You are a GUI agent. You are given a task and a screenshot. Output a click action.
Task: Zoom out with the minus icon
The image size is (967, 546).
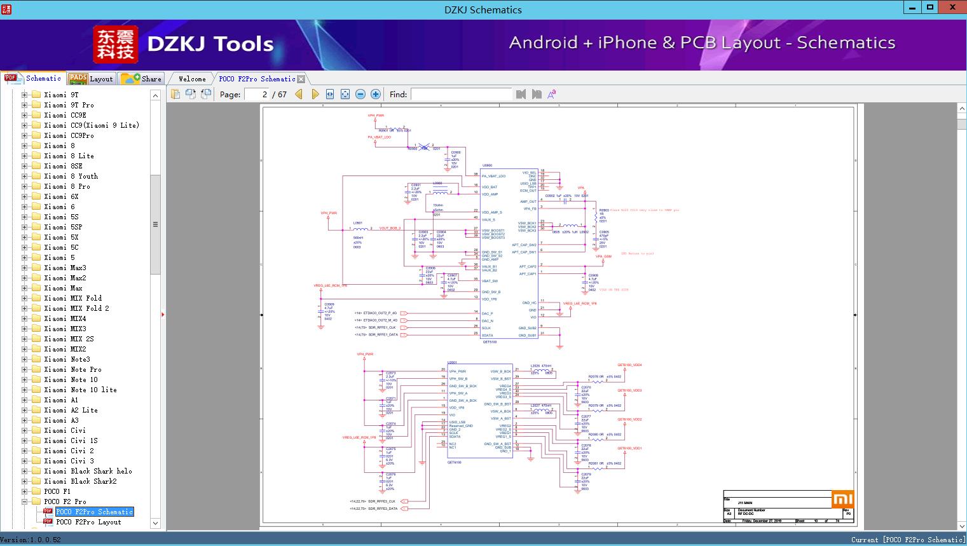coord(360,94)
